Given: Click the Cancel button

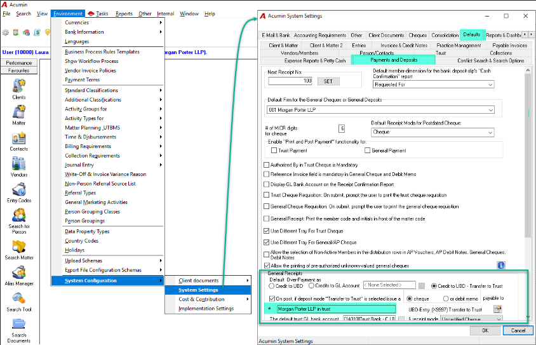Looking at the screenshot, I should [x=518, y=330].
